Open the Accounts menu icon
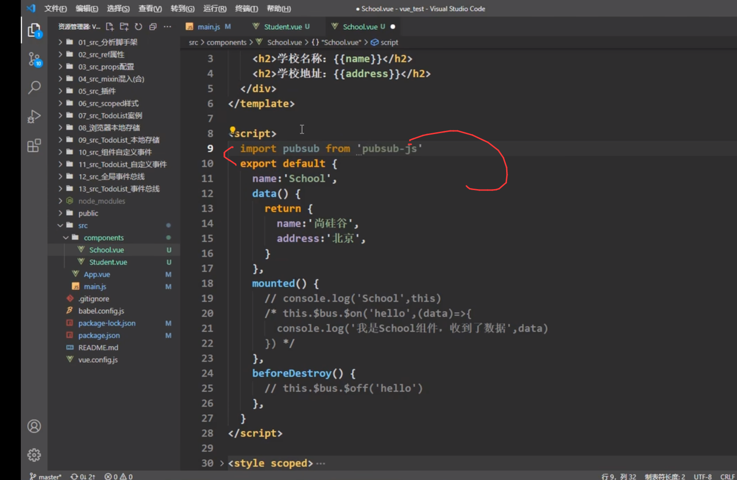 pos(34,426)
